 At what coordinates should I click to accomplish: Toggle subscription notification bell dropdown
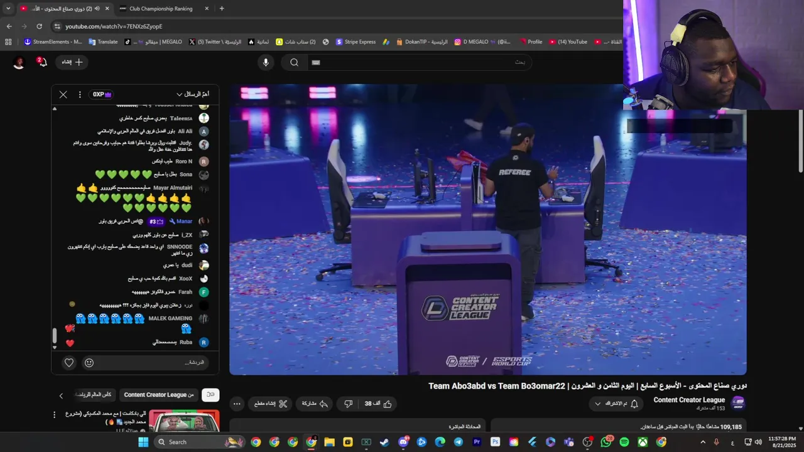[616, 404]
